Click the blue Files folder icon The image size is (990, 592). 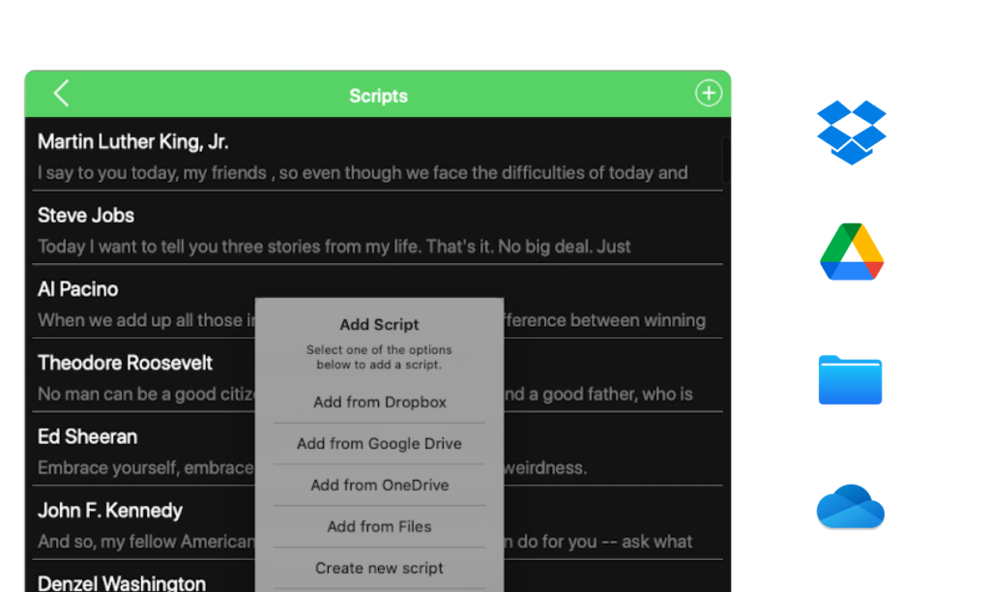pyautogui.click(x=850, y=379)
